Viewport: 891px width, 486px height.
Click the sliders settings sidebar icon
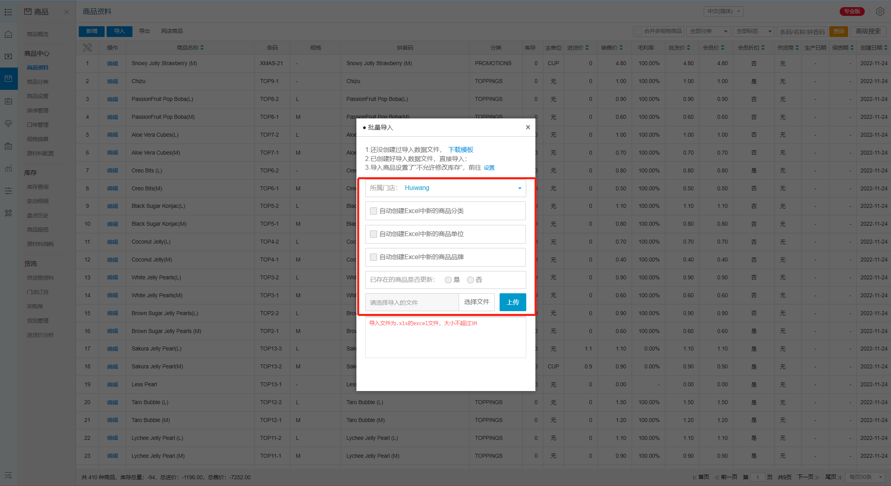[8, 191]
